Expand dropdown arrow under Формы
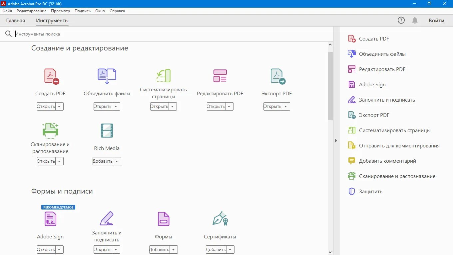 coord(174,250)
